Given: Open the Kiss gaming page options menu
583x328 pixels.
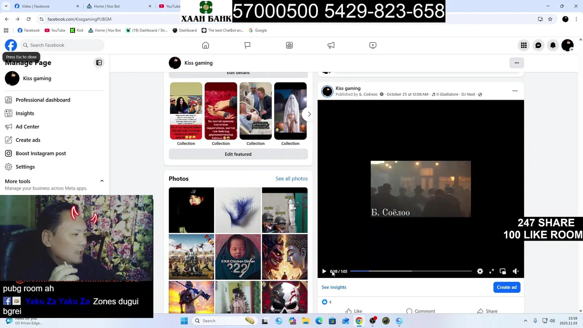Looking at the screenshot, I should (x=517, y=63).
